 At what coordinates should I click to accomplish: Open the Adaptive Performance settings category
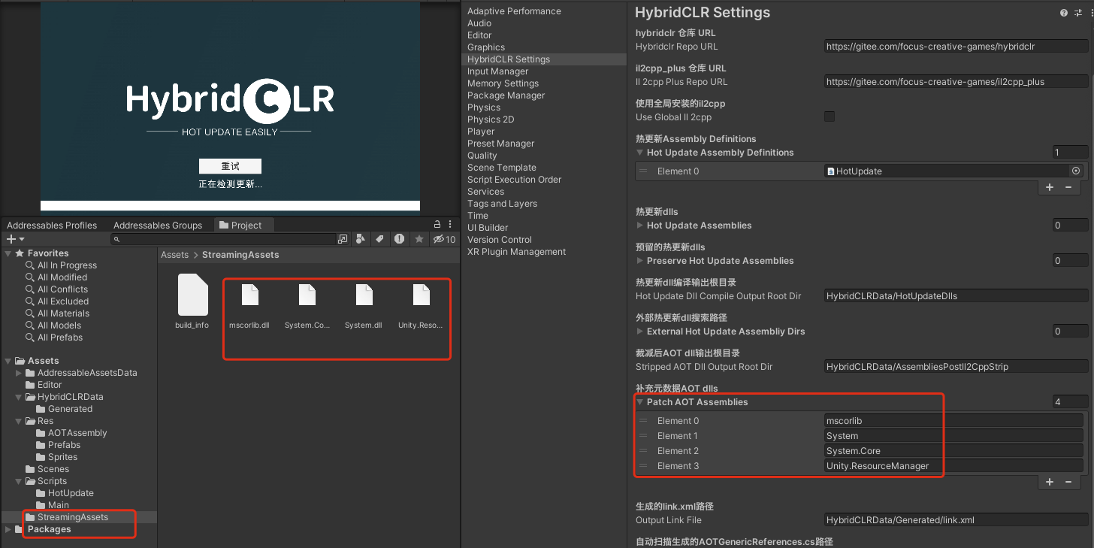pos(514,11)
